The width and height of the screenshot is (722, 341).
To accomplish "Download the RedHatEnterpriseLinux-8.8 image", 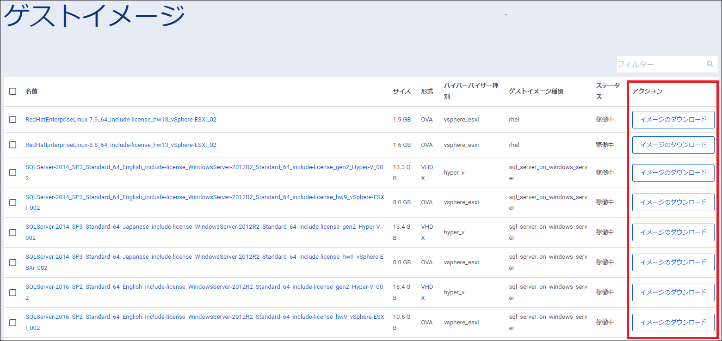I will point(673,145).
